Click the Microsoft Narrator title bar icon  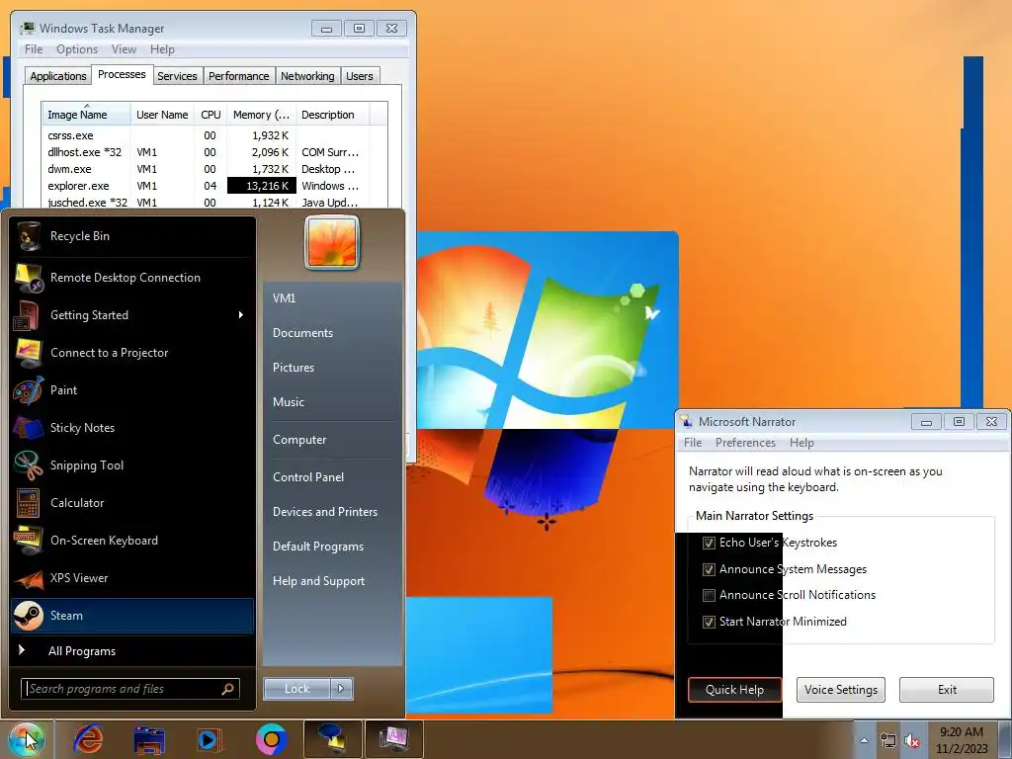click(x=687, y=421)
